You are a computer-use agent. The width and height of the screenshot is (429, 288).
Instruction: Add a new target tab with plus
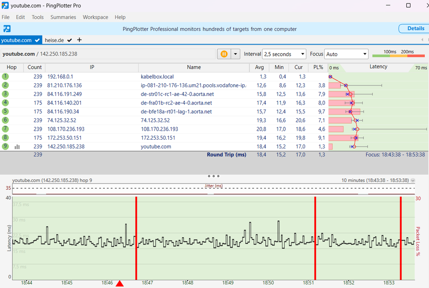click(x=79, y=40)
